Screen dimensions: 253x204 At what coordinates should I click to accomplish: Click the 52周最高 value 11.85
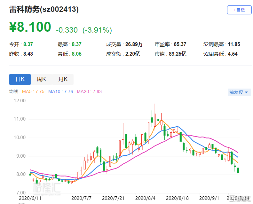(234, 44)
